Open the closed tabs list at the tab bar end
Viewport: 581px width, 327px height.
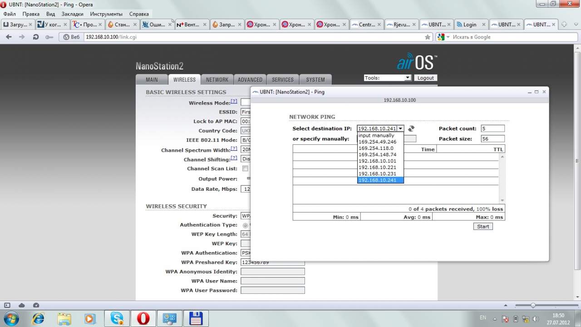[x=575, y=25]
